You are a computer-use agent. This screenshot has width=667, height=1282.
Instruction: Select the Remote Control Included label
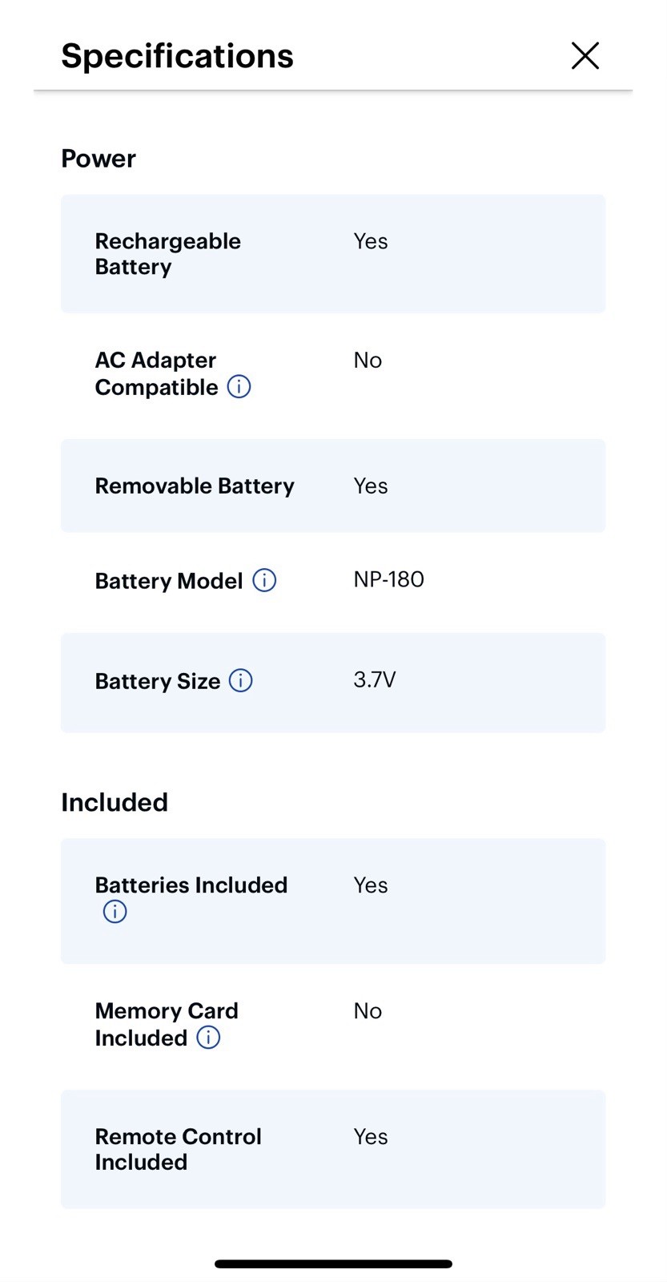click(x=178, y=1149)
